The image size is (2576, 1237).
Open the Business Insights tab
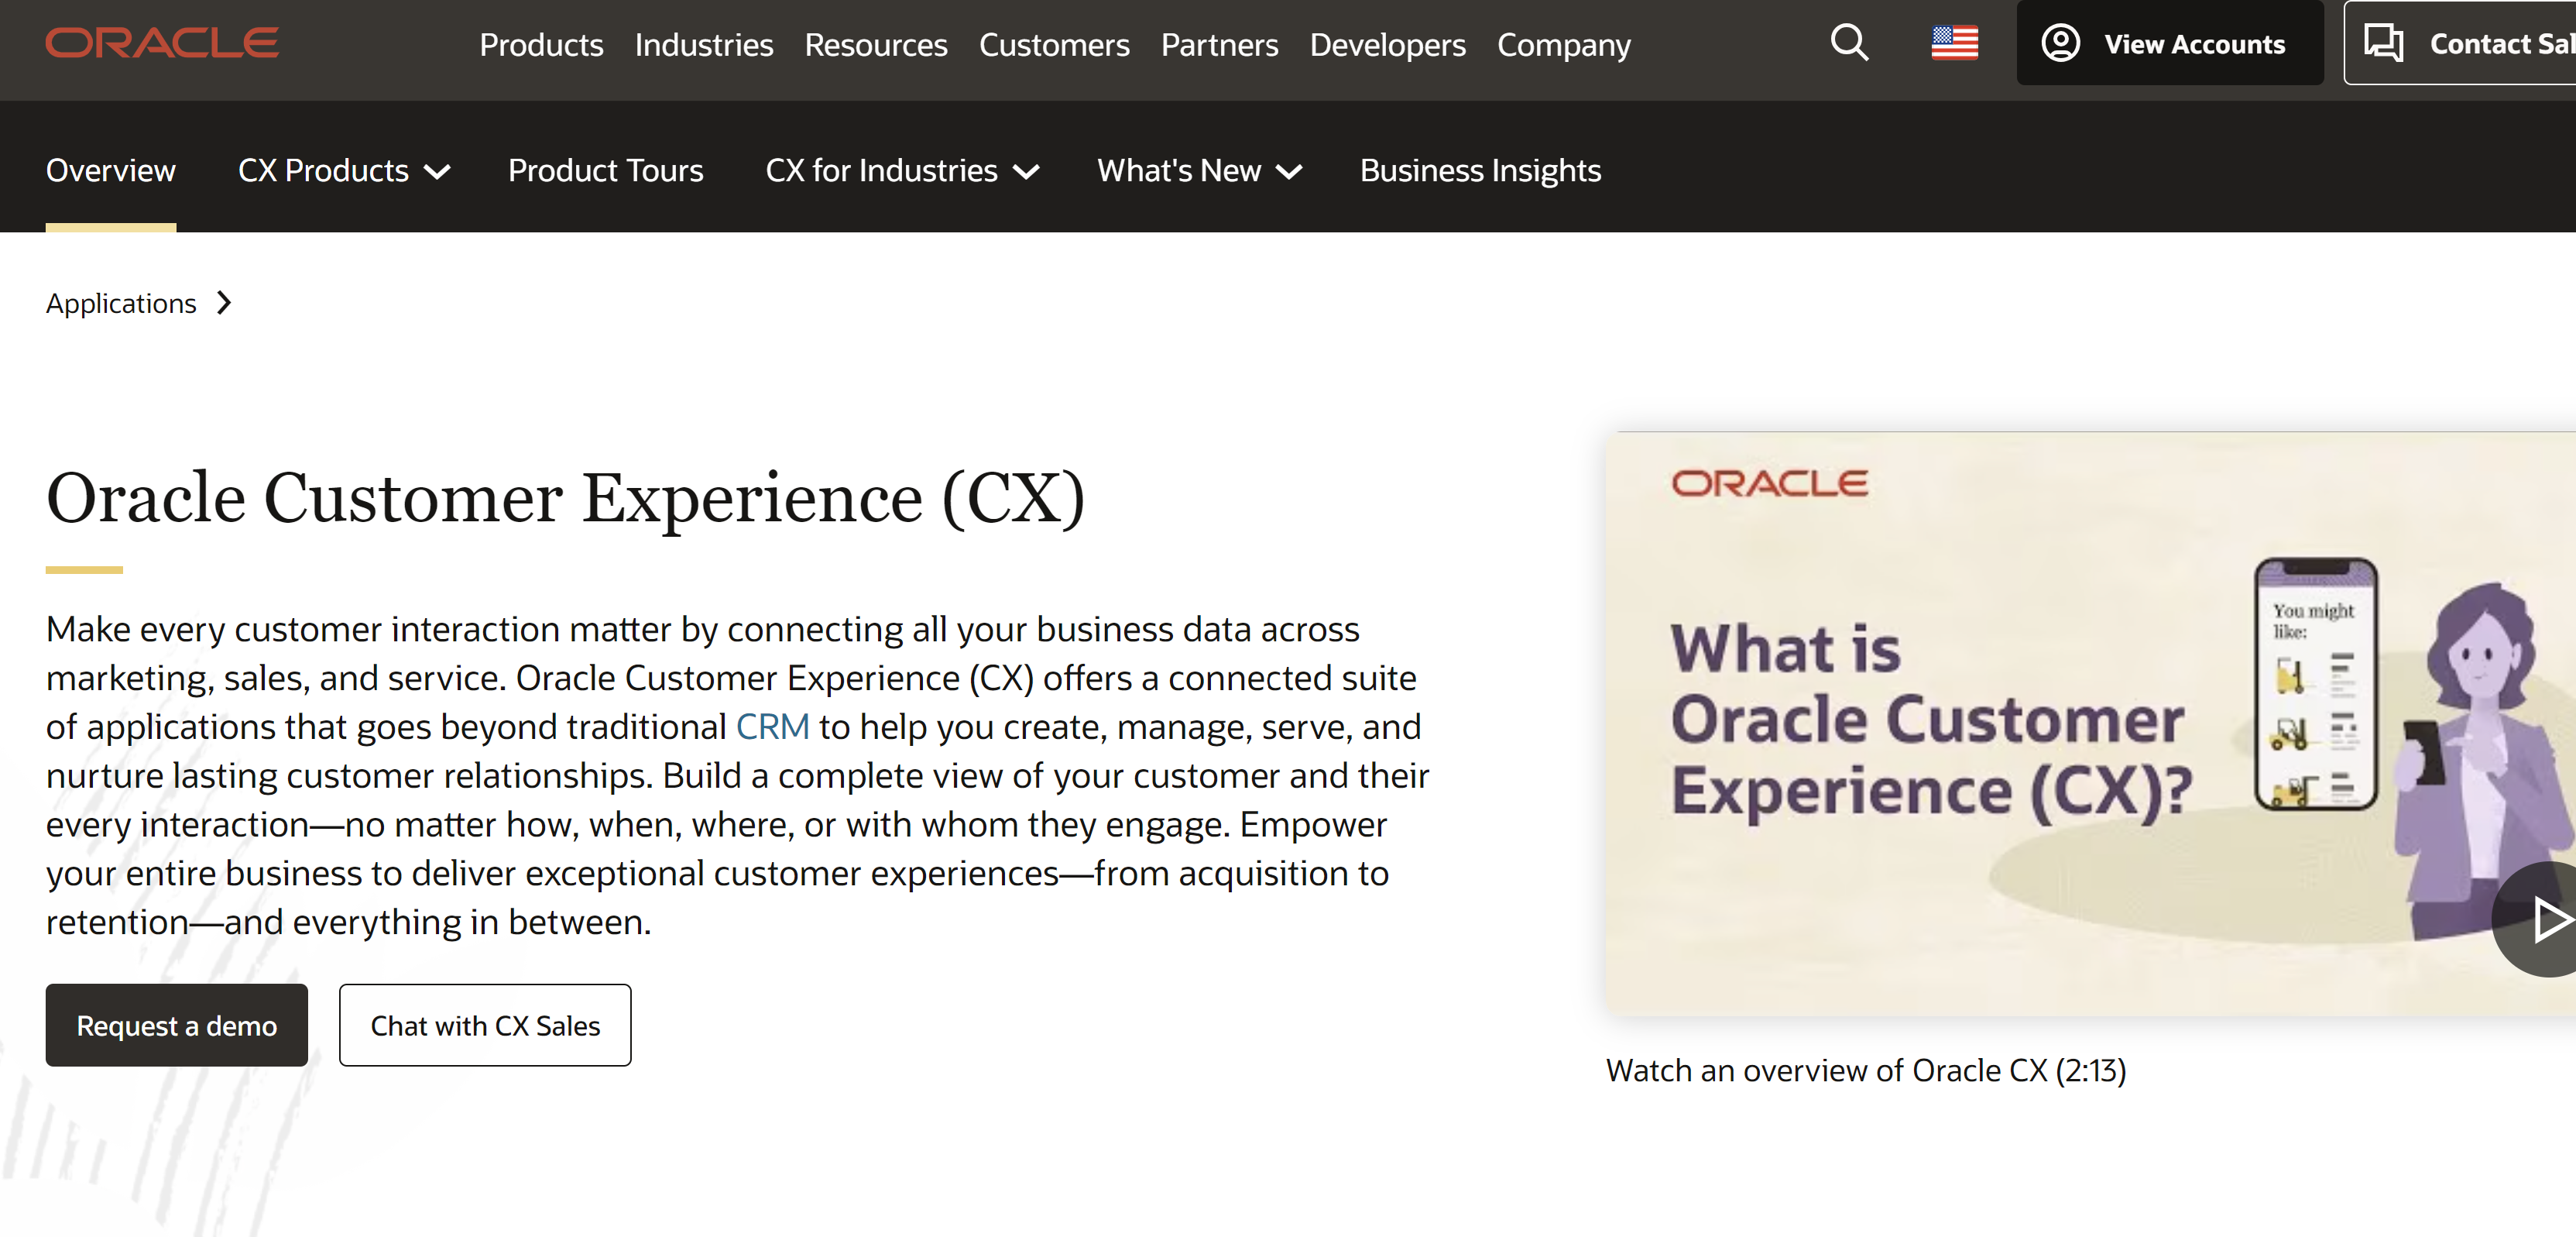pos(1480,171)
